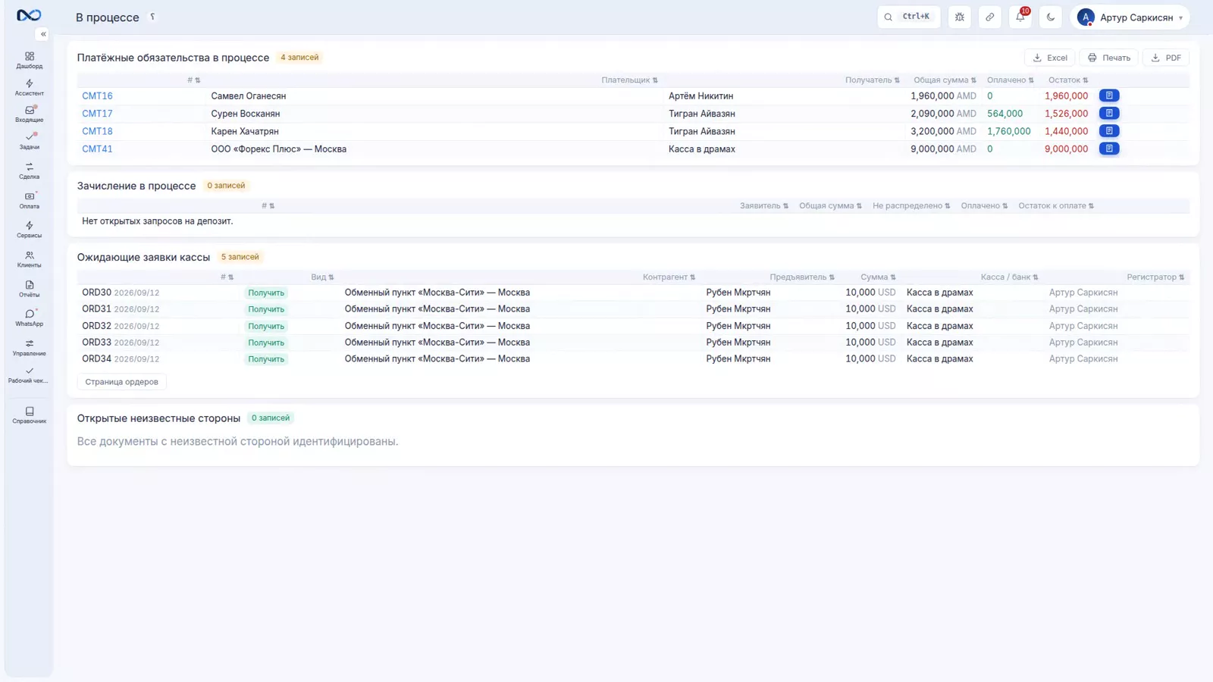
Task: Sort payments by Плательщик column
Action: [629, 80]
